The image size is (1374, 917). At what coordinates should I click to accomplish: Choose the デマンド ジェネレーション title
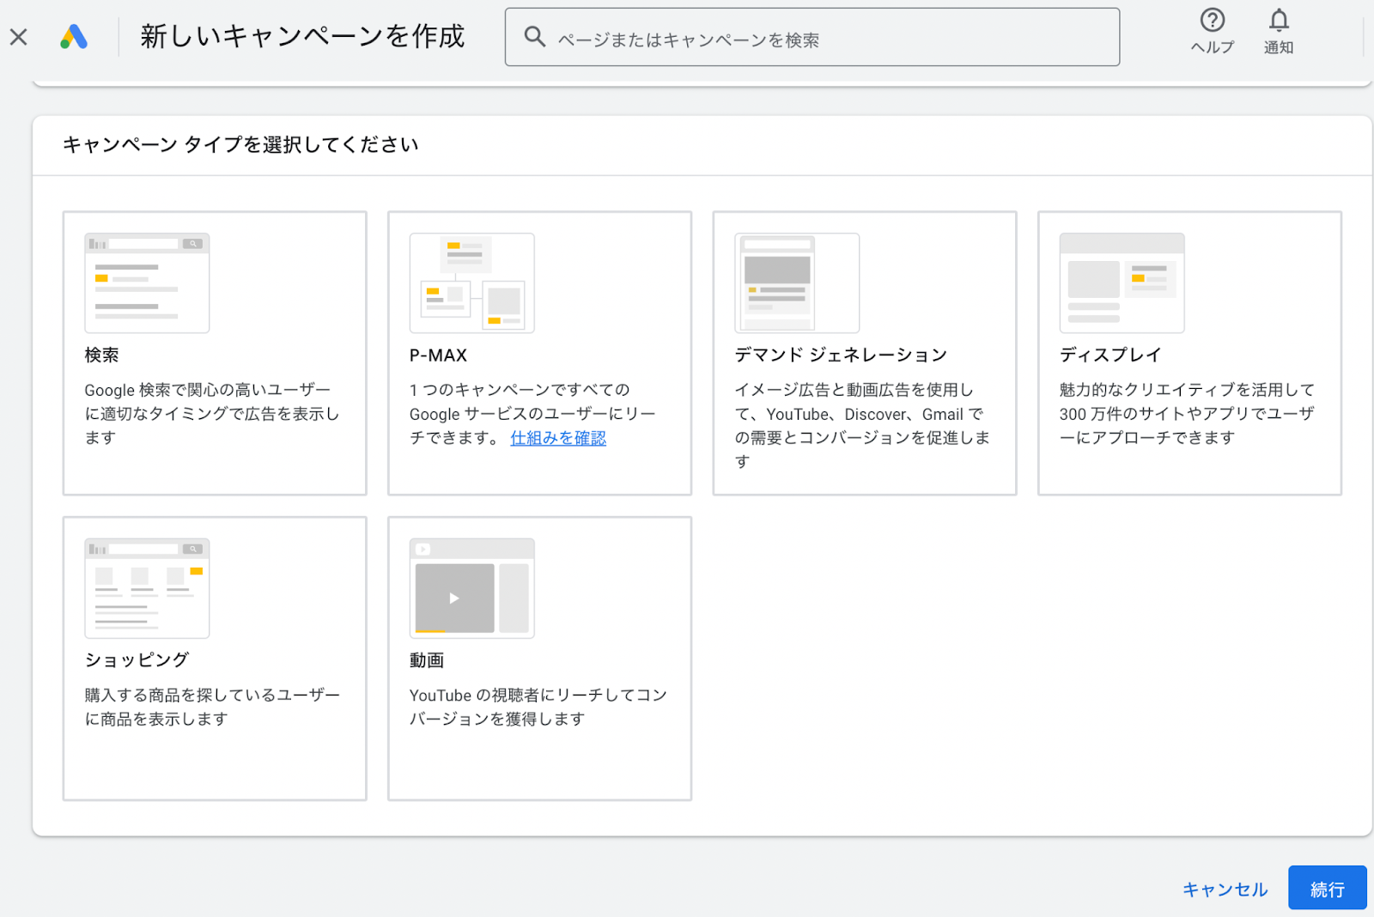[x=841, y=355]
